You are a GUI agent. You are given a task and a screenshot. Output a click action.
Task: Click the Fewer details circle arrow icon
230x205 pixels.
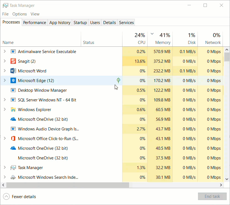coord(6,196)
